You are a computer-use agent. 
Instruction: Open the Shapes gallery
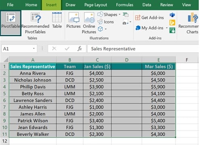[x=109, y=14]
